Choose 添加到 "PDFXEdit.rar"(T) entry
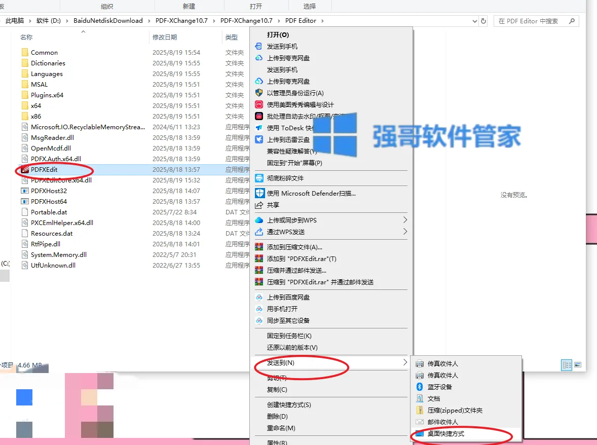Viewport: 597px width, 445px height. pos(302,259)
